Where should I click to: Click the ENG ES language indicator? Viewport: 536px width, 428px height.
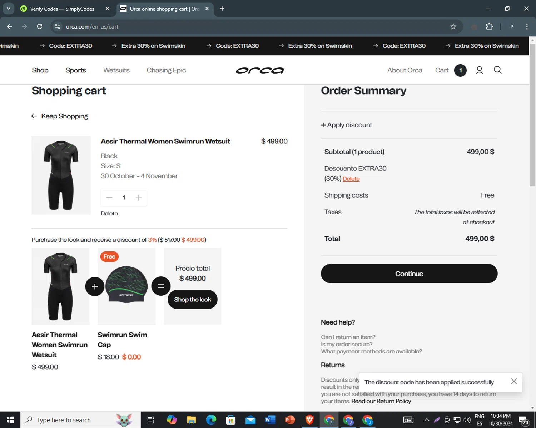pos(479,420)
